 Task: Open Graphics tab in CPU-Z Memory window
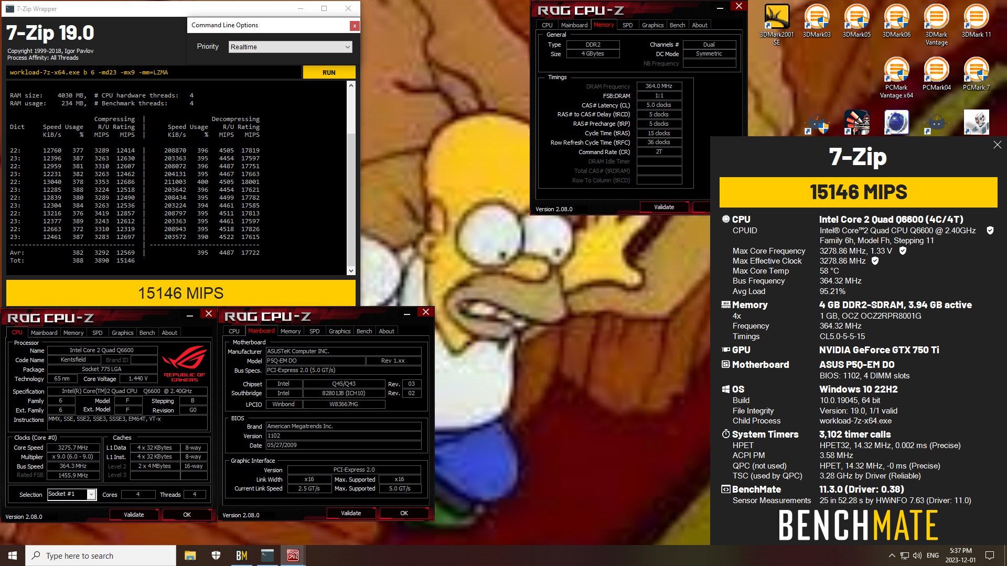(652, 25)
